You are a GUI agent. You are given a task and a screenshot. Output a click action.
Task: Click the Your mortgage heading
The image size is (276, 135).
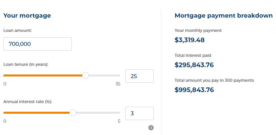pyautogui.click(x=27, y=16)
